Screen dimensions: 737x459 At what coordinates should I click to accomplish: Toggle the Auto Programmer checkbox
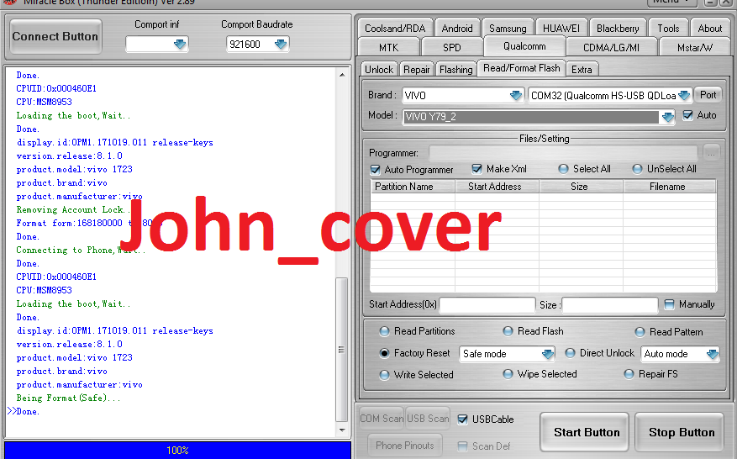pyautogui.click(x=376, y=169)
